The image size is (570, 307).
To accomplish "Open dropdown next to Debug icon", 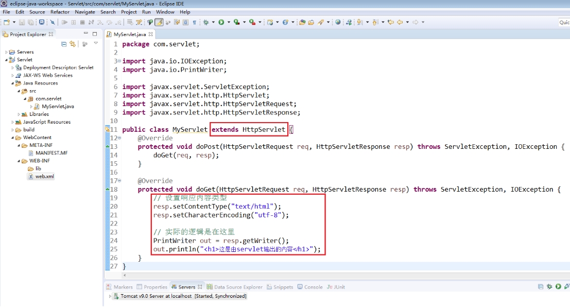I will [213, 22].
